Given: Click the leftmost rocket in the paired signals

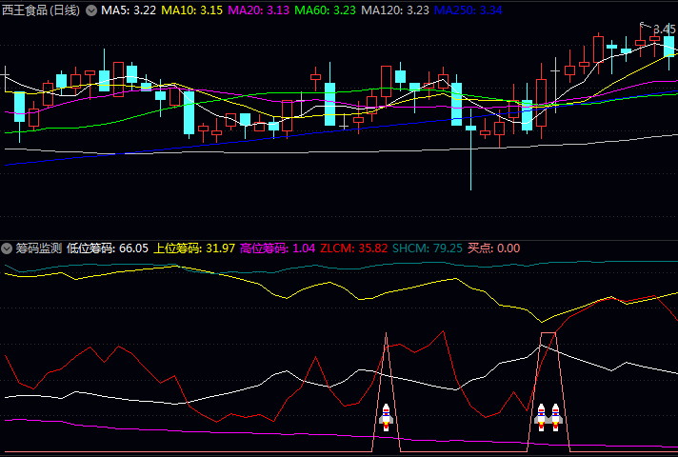Looking at the screenshot, I should pyautogui.click(x=541, y=415).
